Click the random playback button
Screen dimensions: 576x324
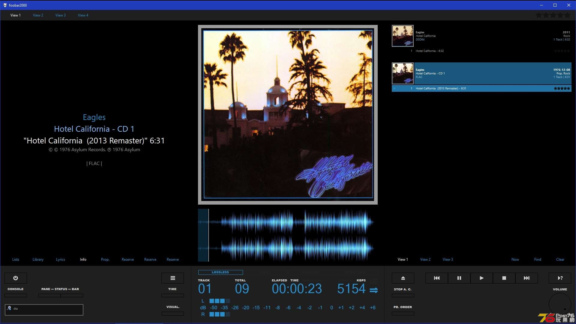560,278
